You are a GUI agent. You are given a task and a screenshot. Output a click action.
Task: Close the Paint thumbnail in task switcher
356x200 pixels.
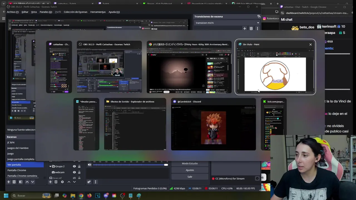point(310,44)
